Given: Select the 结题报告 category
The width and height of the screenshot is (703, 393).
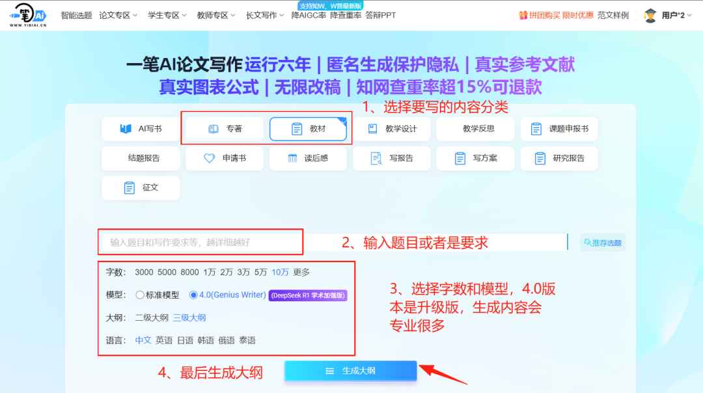Looking at the screenshot, I should click(141, 158).
